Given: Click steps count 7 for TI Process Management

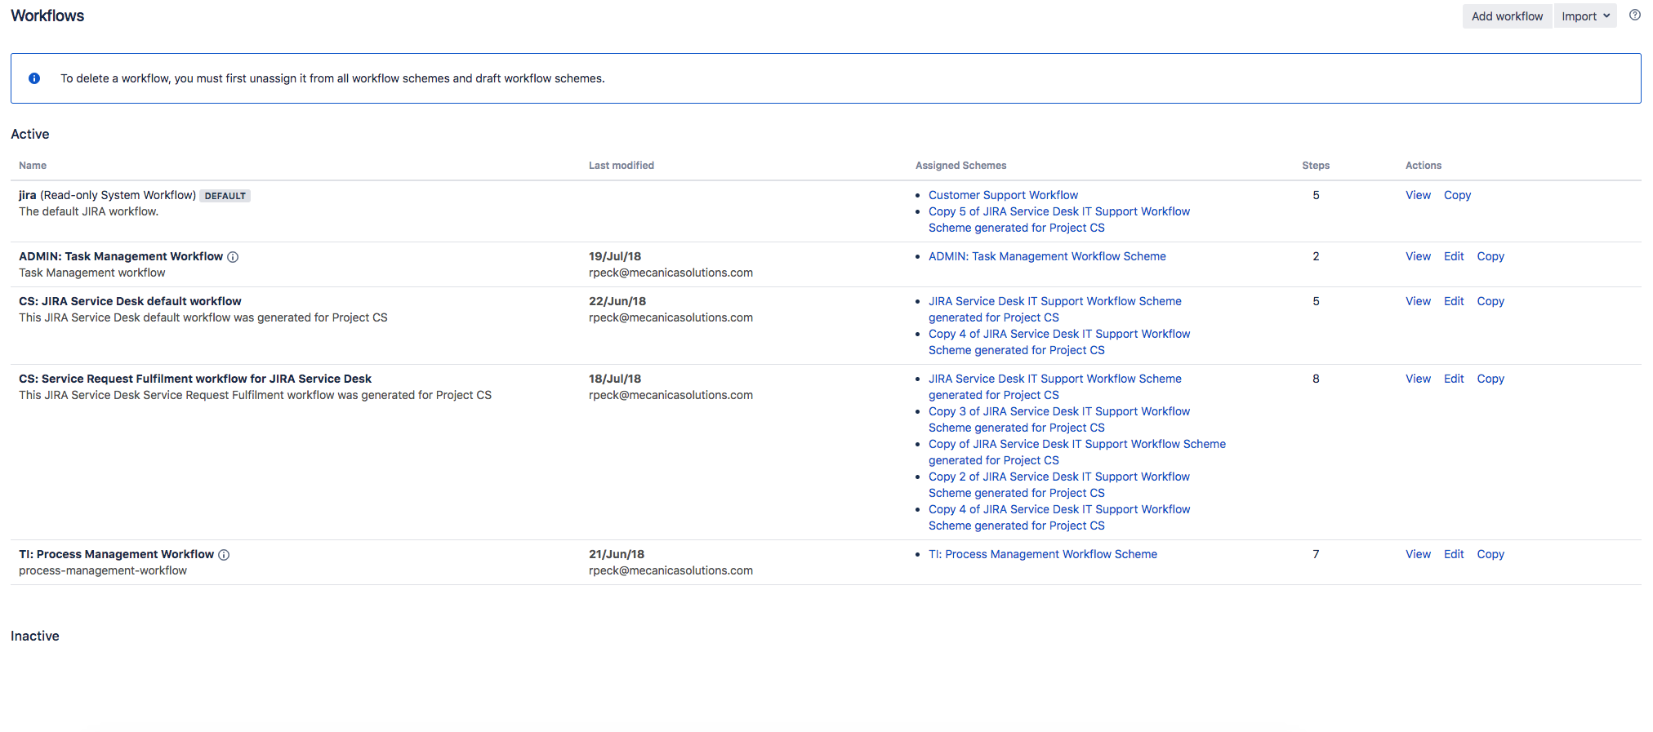Looking at the screenshot, I should 1316,554.
